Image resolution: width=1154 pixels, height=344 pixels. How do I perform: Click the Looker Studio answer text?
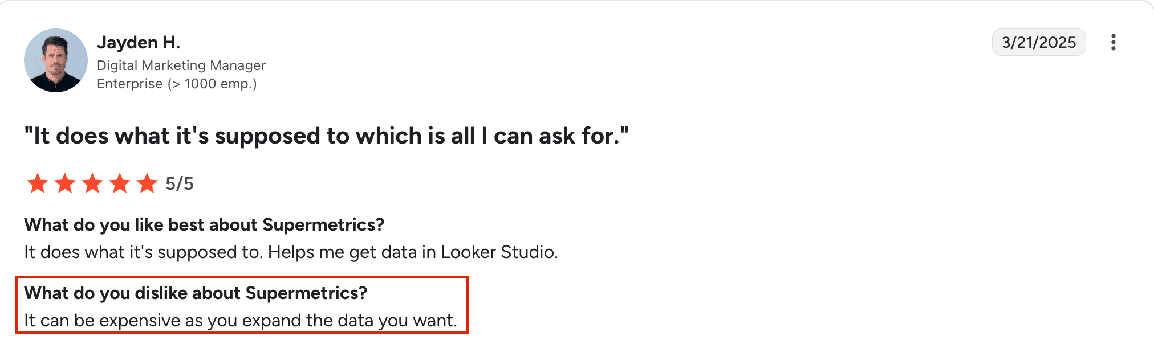[291, 252]
